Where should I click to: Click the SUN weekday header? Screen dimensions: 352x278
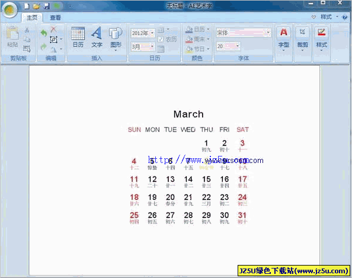pyautogui.click(x=135, y=130)
